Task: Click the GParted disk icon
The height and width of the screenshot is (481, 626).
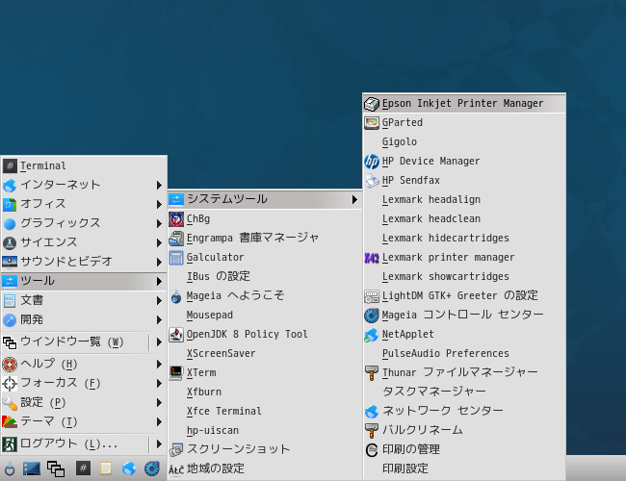Action: (372, 123)
